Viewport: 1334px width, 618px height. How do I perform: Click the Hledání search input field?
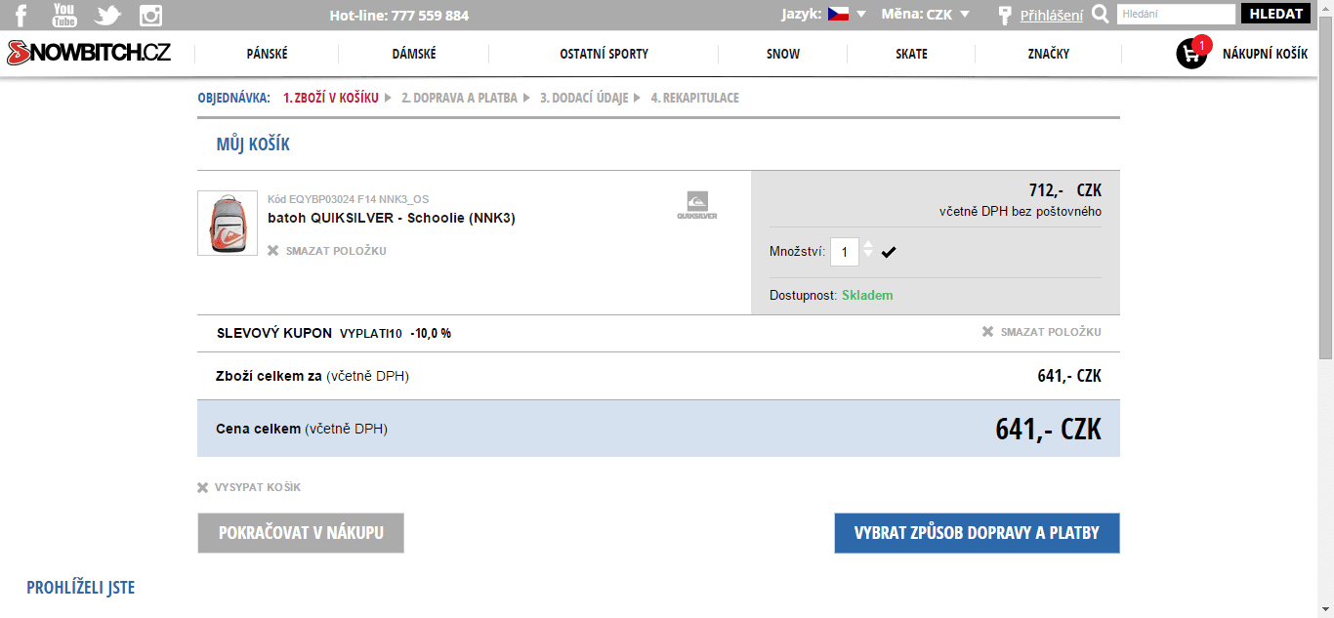1176,15
